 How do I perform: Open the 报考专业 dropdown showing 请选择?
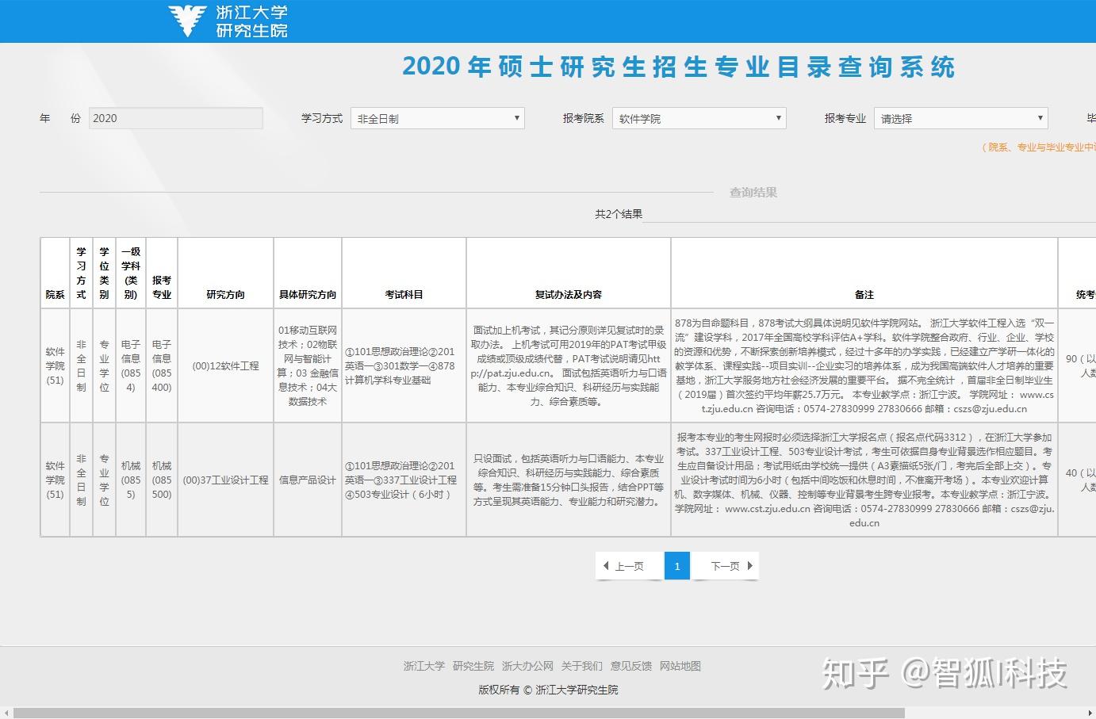click(960, 118)
